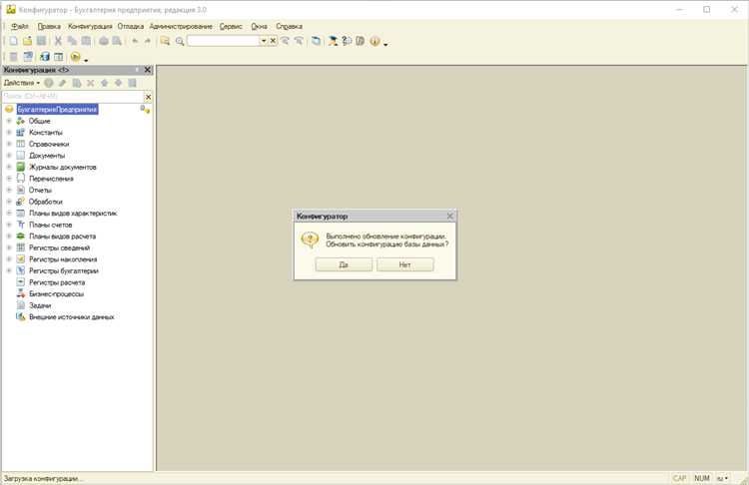
Task: Click the Print icon in toolbar
Action: pyautogui.click(x=104, y=41)
